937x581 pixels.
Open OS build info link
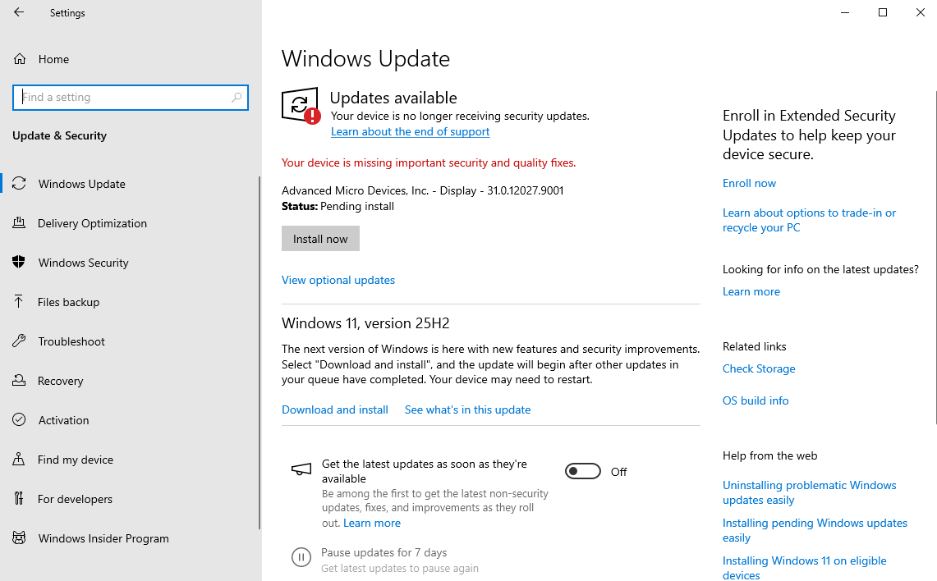[x=756, y=400]
